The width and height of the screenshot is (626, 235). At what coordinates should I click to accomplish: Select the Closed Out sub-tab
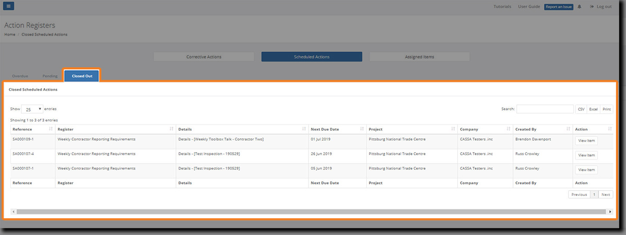pos(82,76)
